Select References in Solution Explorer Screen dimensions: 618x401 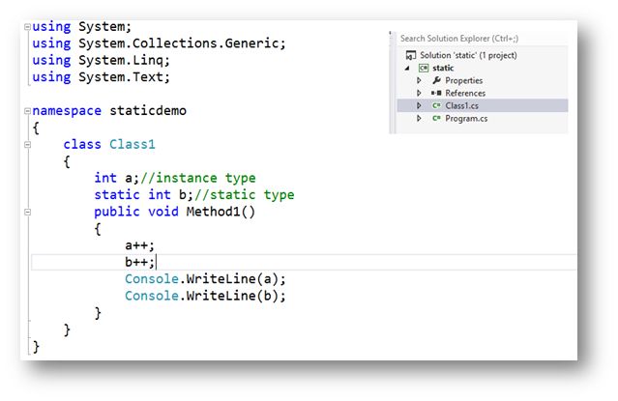[465, 94]
